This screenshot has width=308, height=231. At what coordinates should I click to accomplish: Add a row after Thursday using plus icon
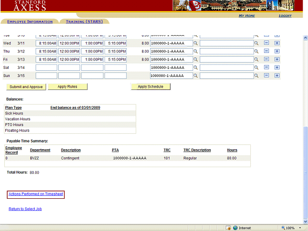click(277, 51)
